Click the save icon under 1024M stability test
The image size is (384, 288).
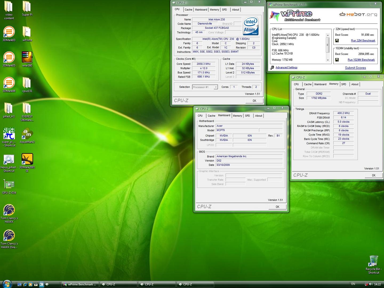[x=337, y=60]
